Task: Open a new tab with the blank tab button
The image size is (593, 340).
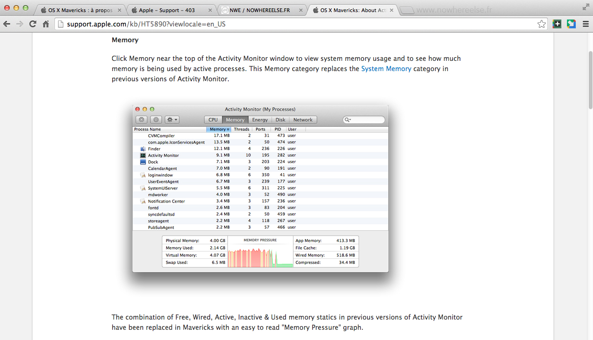Action: [407, 10]
